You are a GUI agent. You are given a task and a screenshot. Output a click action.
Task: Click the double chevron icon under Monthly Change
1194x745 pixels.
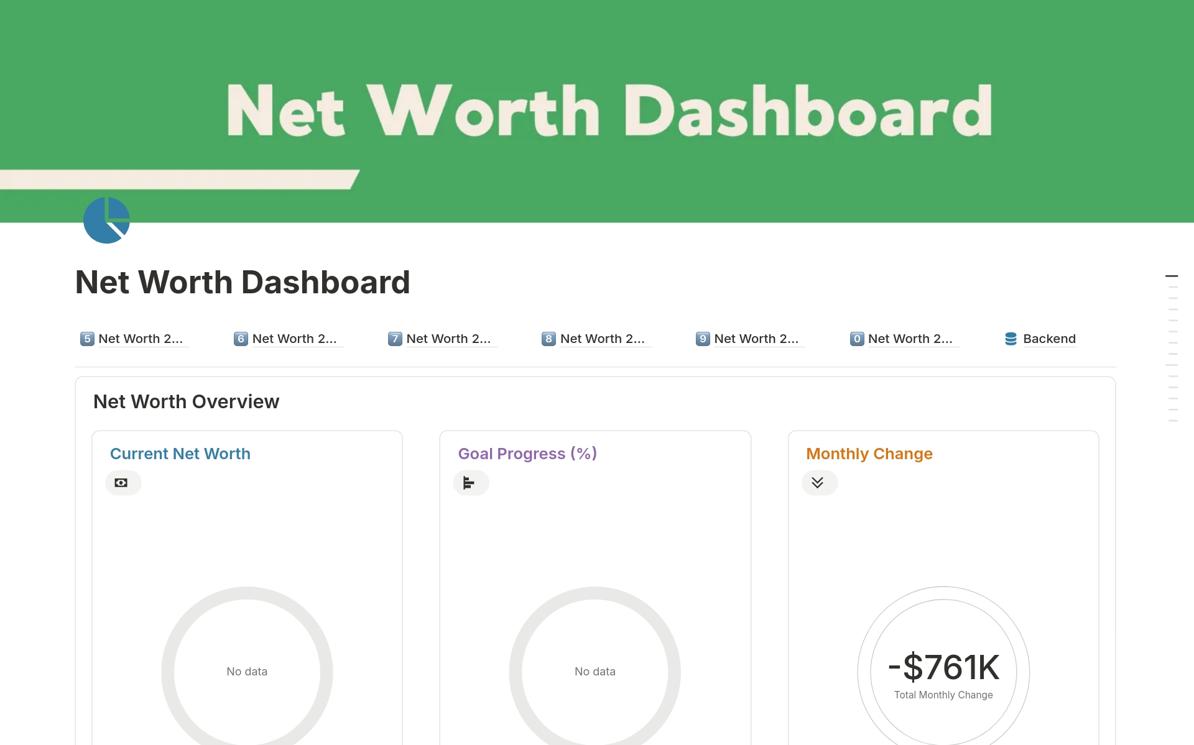[819, 483]
